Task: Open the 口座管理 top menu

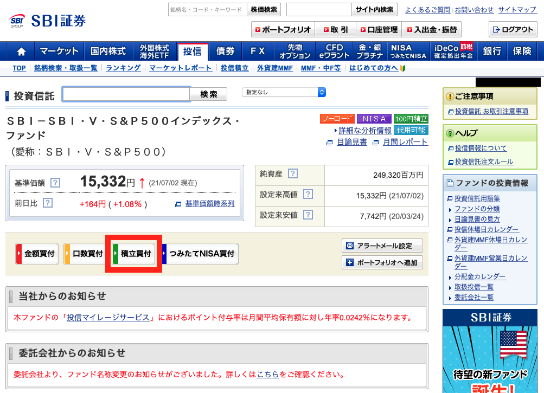Action: tap(379, 30)
